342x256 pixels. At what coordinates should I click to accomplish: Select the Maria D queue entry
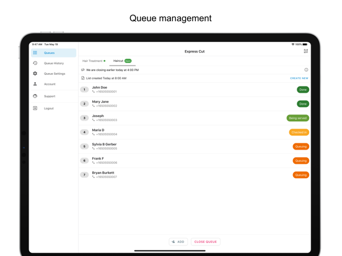(195, 132)
